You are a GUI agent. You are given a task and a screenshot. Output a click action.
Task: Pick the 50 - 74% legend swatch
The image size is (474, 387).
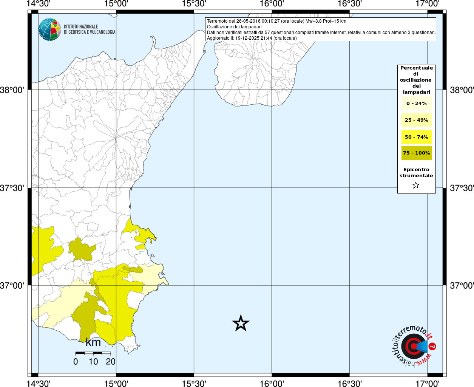(416, 137)
